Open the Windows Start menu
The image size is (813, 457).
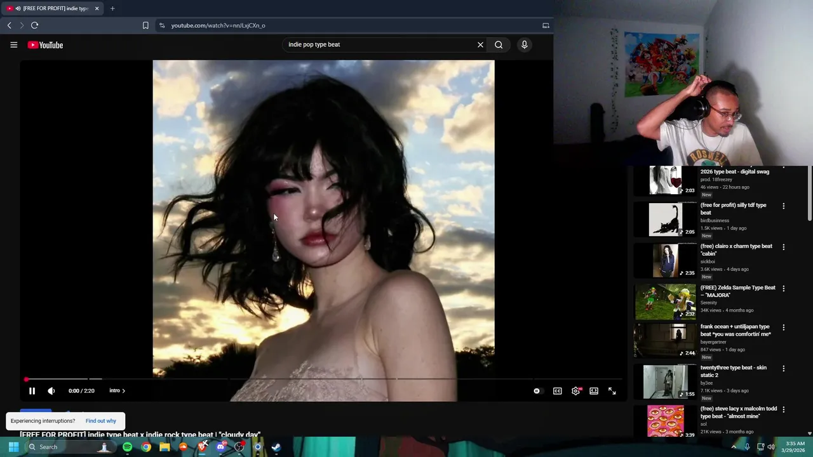[x=13, y=447]
